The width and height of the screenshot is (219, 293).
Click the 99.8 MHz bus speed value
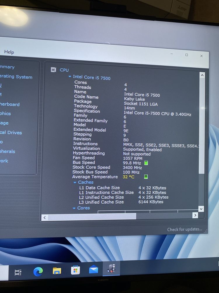(132, 163)
